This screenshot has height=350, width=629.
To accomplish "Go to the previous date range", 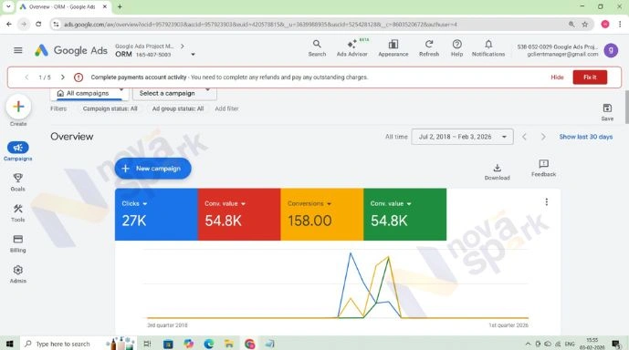I will (524, 137).
